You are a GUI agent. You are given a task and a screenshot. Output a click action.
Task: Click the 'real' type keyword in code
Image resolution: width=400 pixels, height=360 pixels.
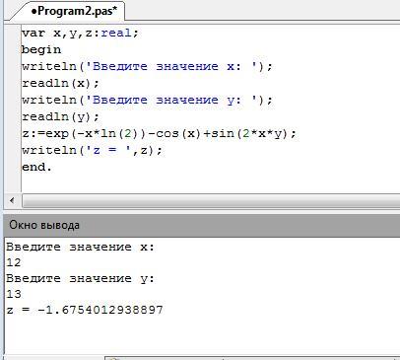[x=116, y=33]
